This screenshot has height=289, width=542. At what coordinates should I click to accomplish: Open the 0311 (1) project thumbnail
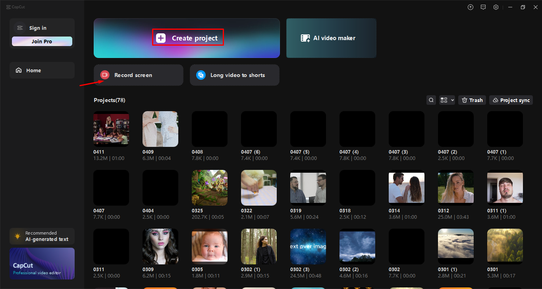(x=505, y=188)
